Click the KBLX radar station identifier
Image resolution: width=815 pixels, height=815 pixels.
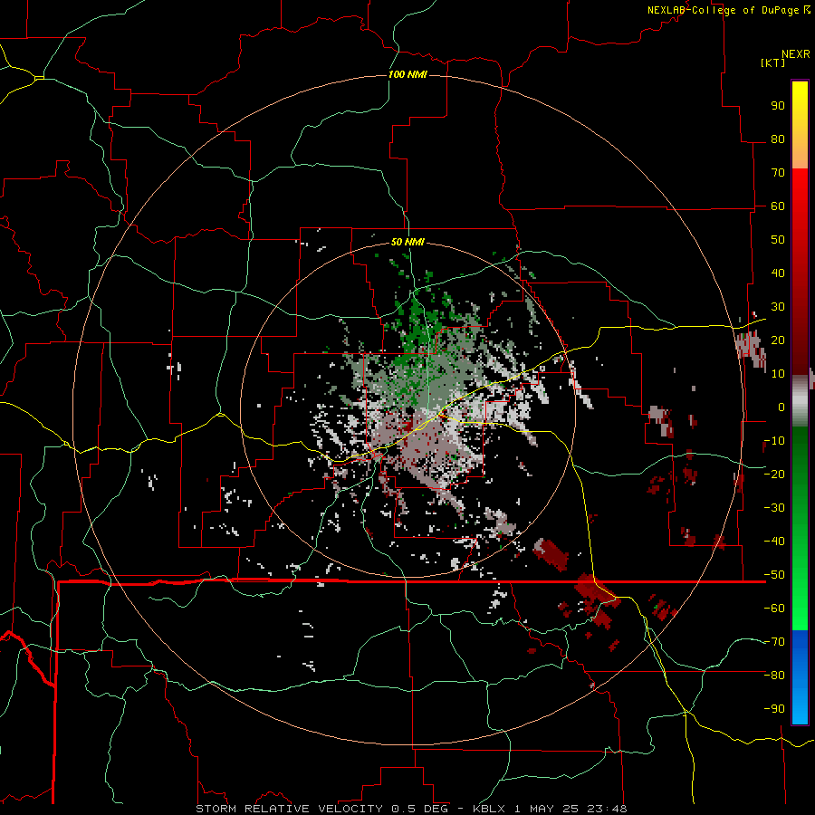(490, 809)
